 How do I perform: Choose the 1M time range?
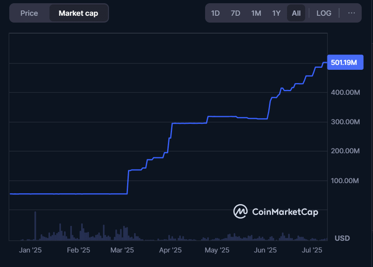(x=256, y=13)
